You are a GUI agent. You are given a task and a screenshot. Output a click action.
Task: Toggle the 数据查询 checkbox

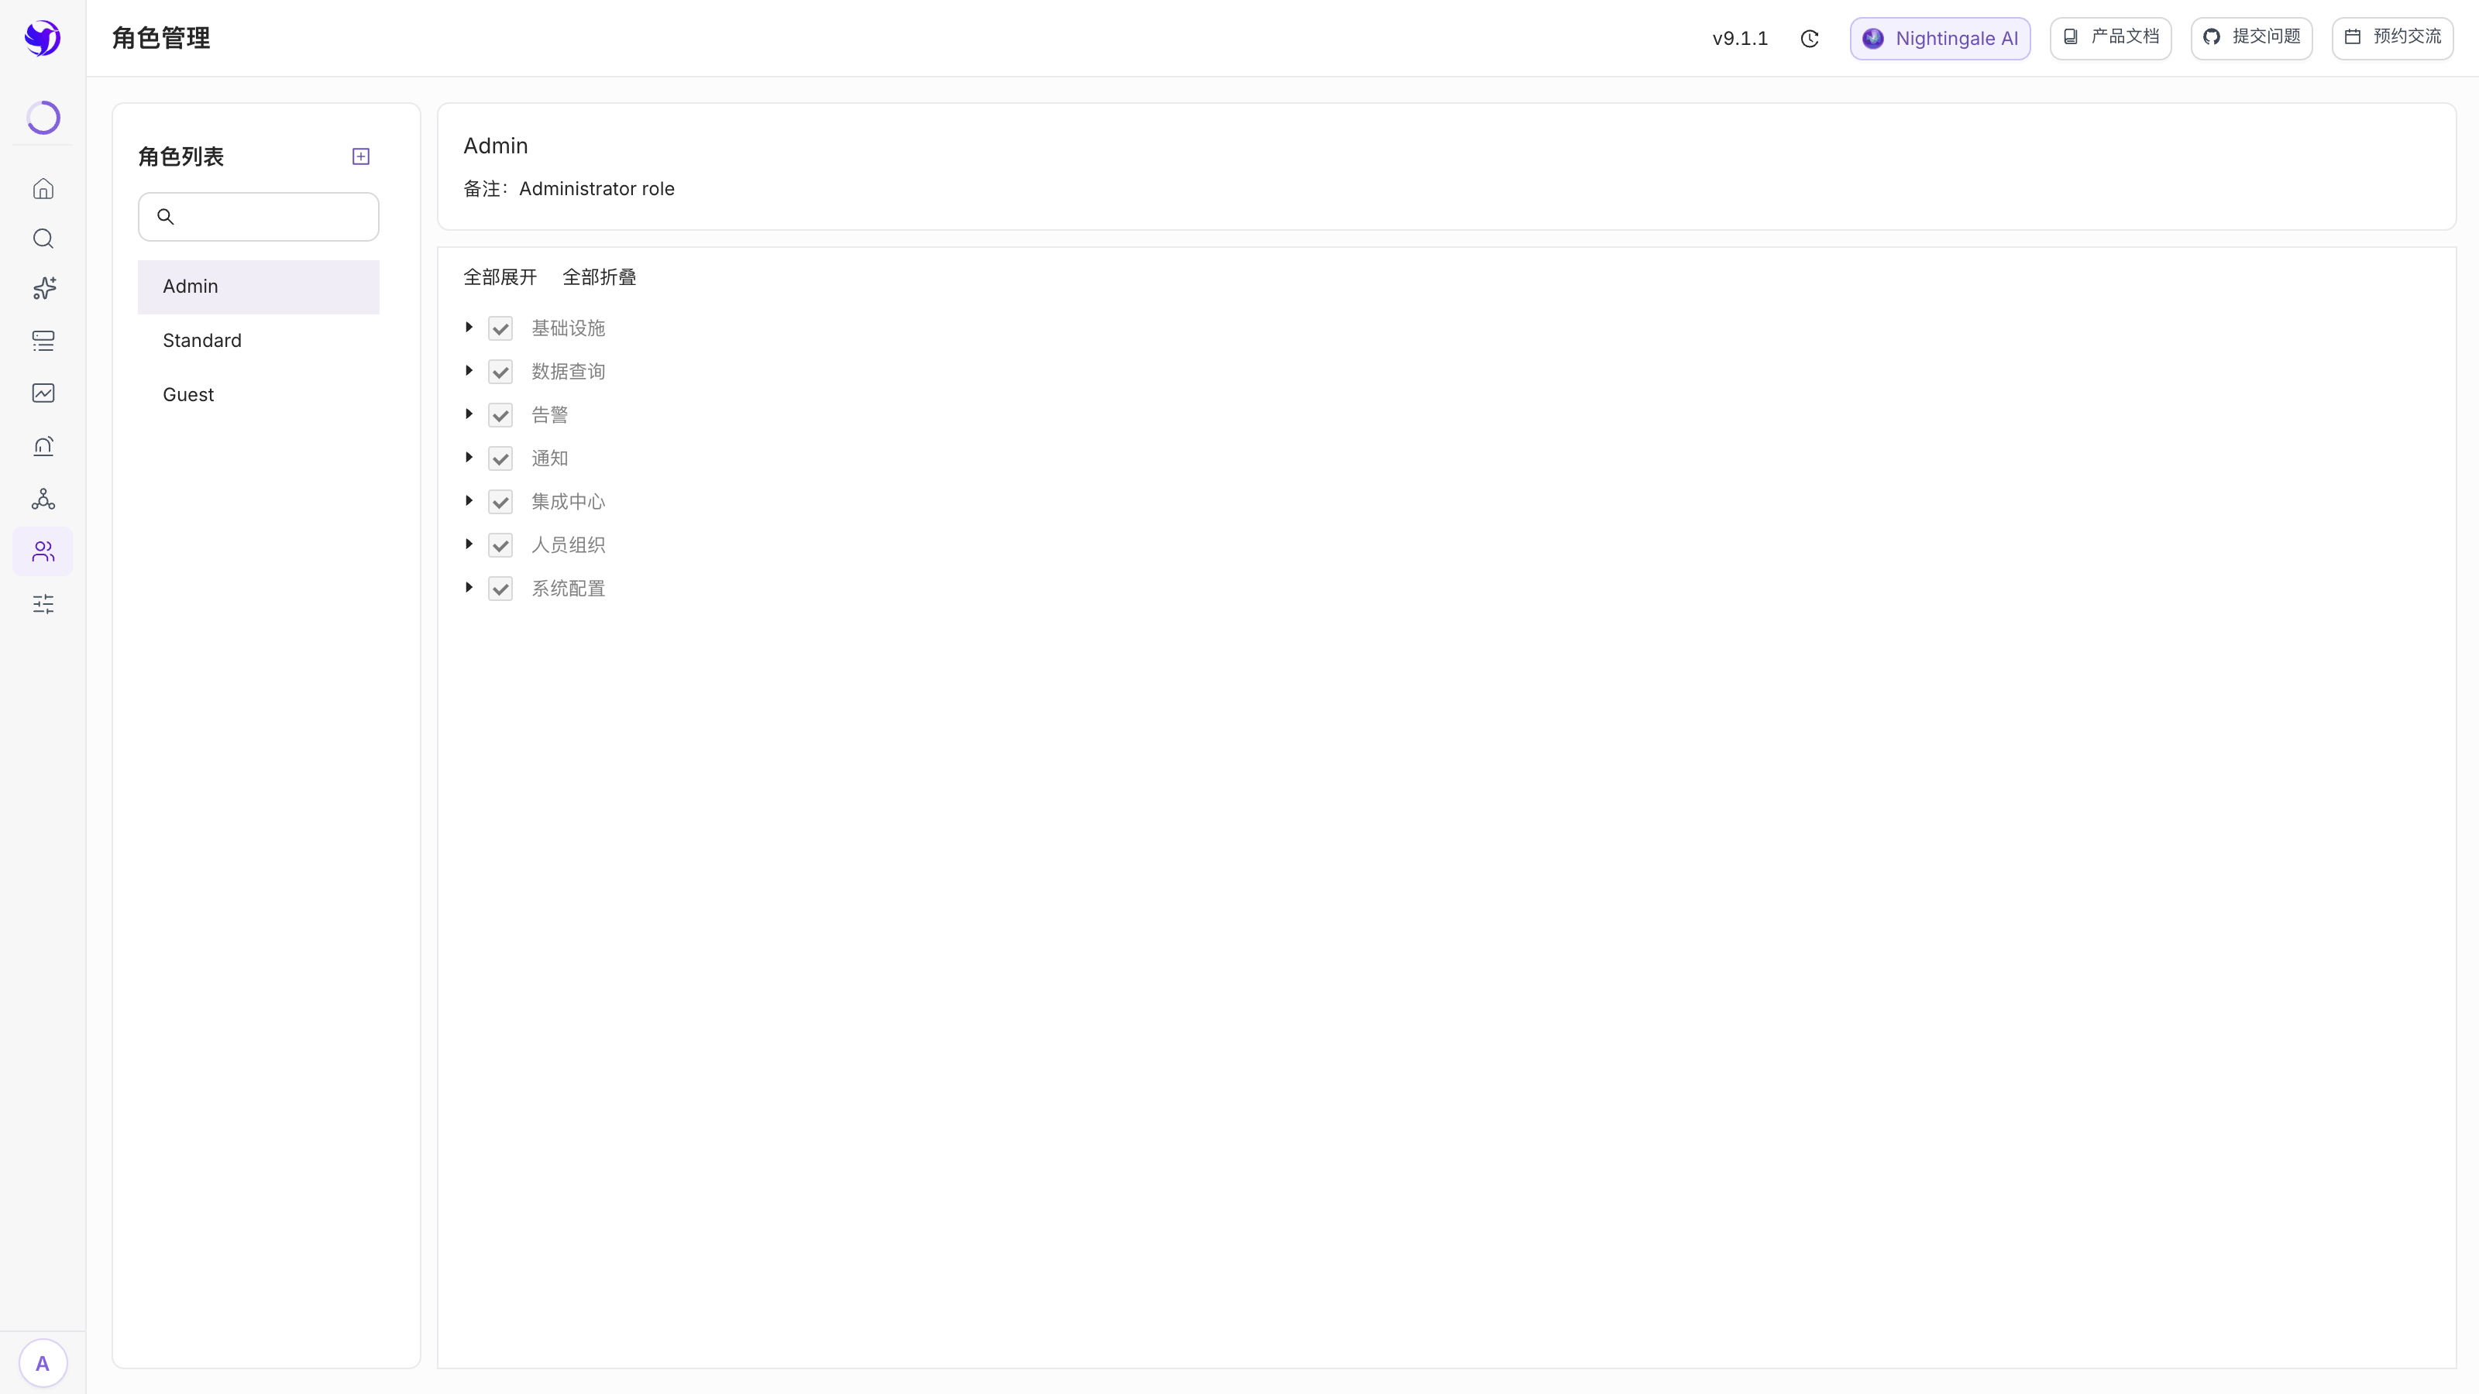[500, 372]
